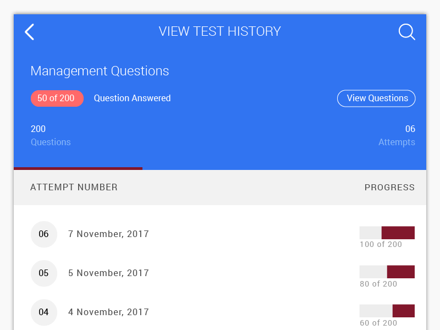Click the red '50 of 200' pill badge
This screenshot has width=440, height=330.
(x=57, y=98)
